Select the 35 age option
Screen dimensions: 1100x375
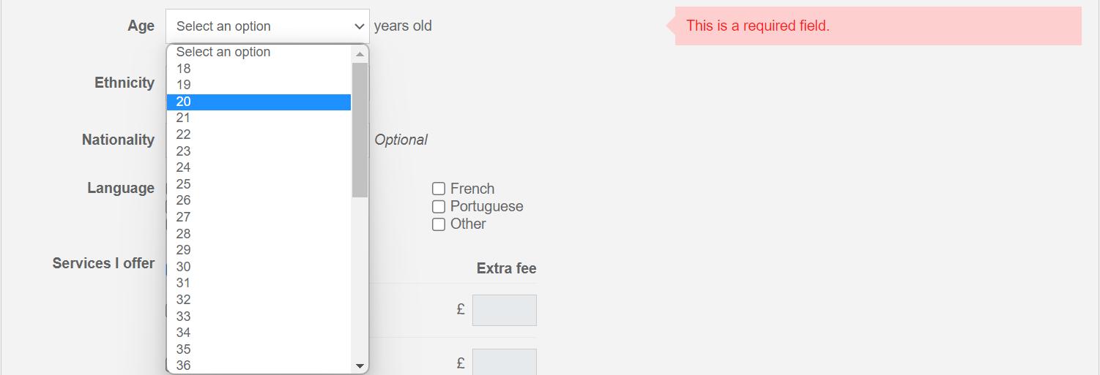point(258,349)
